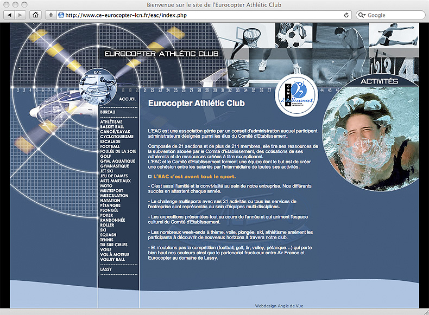
Task: Open VOL À MOTEUR section
Action: pos(115,255)
